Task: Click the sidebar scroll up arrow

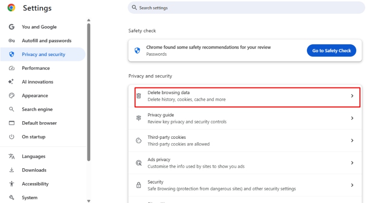Action: tap(89, 20)
